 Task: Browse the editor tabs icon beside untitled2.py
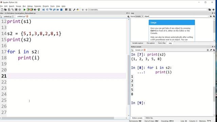1,17
